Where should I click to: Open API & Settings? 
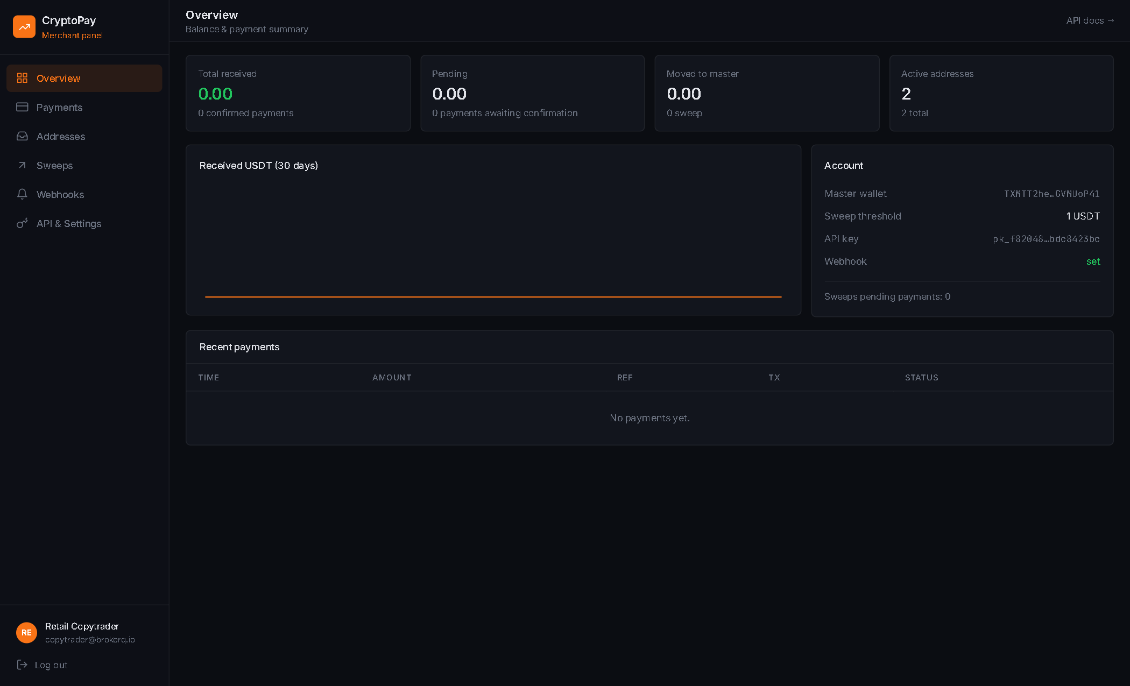84,223
